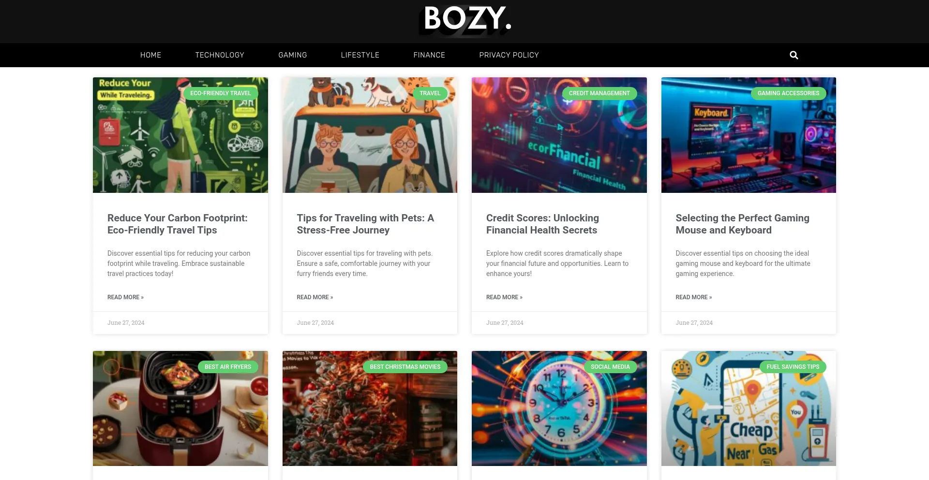929x480 pixels.
Task: Select the Gaming navigation item
Action: click(293, 55)
